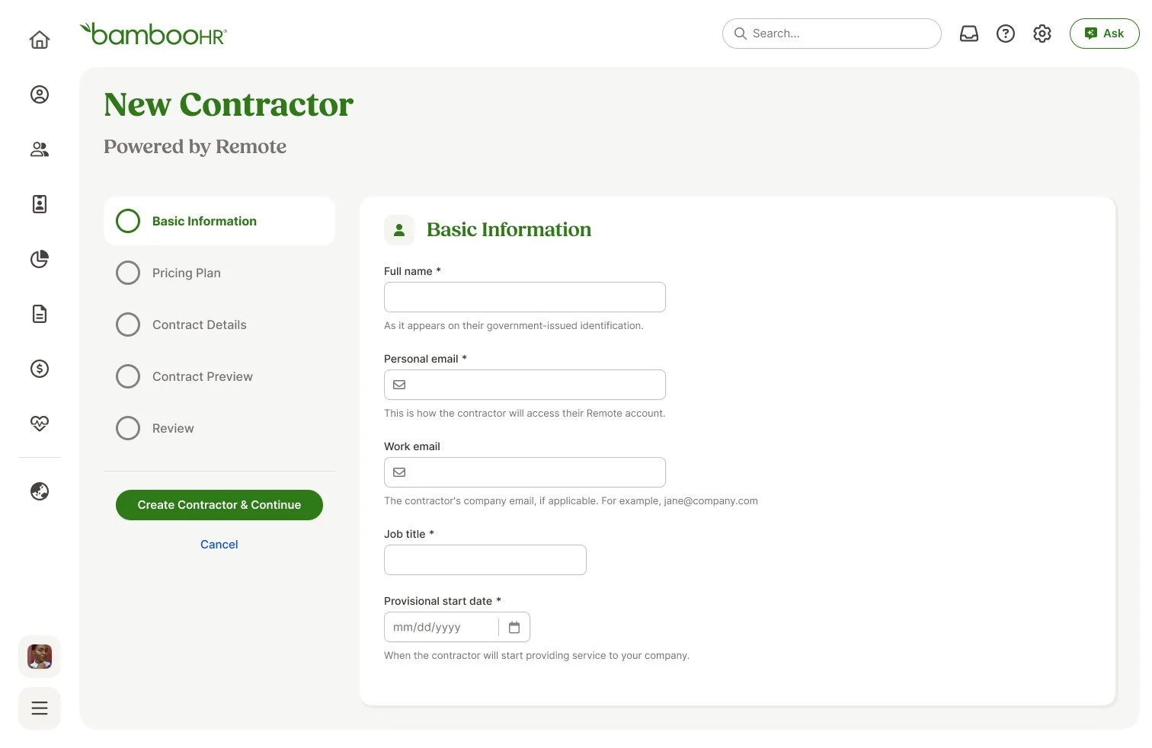This screenshot has width=1152, height=748.
Task: Click the search magnifier icon
Action: pos(740,34)
